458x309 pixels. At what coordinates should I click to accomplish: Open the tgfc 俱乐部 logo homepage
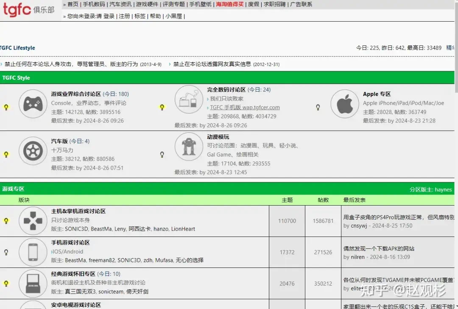(x=28, y=9)
